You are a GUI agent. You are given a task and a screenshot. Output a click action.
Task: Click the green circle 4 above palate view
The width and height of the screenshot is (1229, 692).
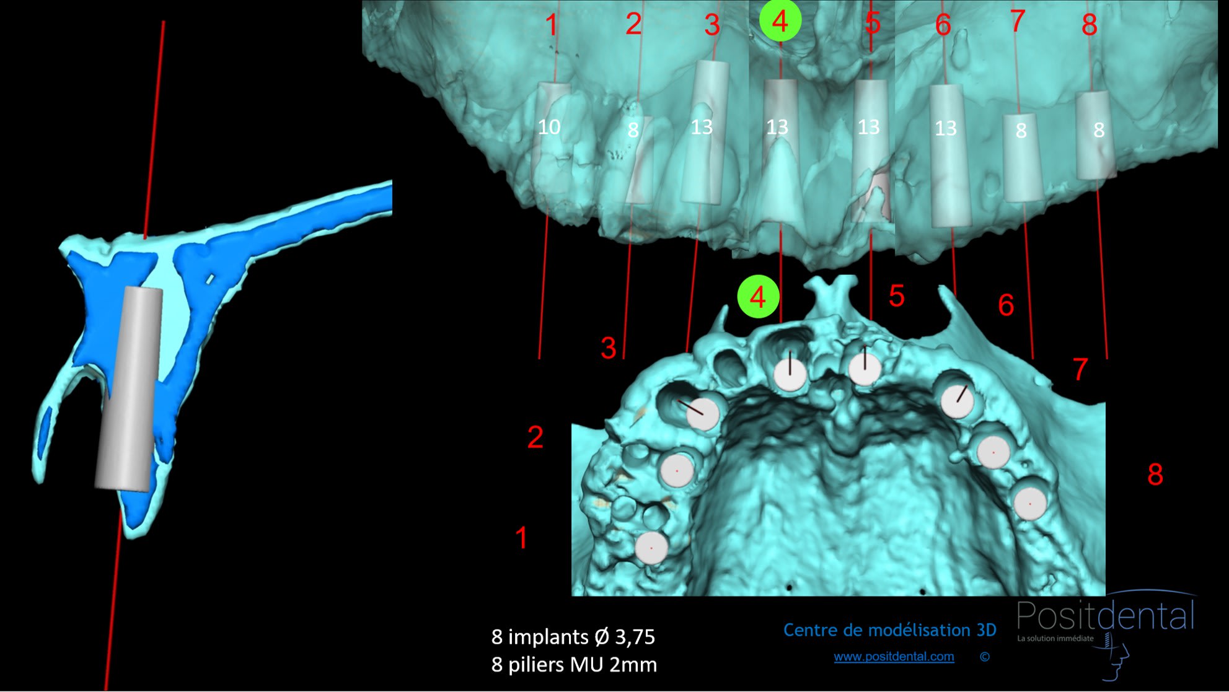pyautogui.click(x=758, y=297)
